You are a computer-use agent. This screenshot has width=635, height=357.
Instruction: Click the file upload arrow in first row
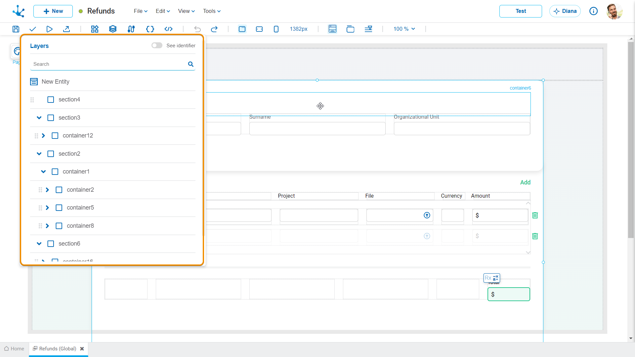pyautogui.click(x=427, y=216)
